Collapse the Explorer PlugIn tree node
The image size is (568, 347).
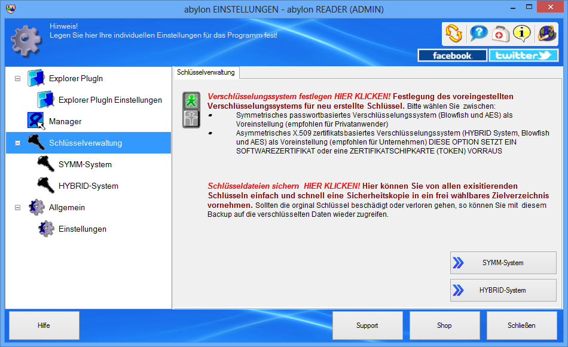tap(17, 78)
